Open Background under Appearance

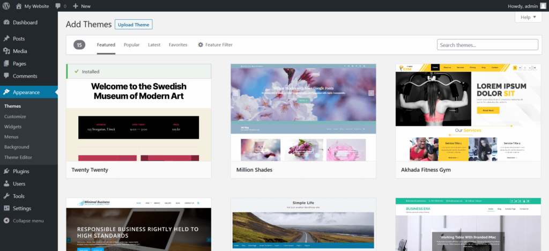point(17,147)
